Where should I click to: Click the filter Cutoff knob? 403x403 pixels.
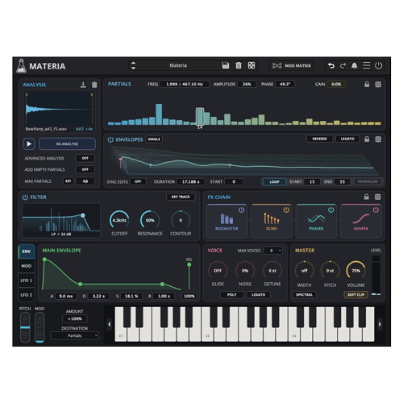119,220
